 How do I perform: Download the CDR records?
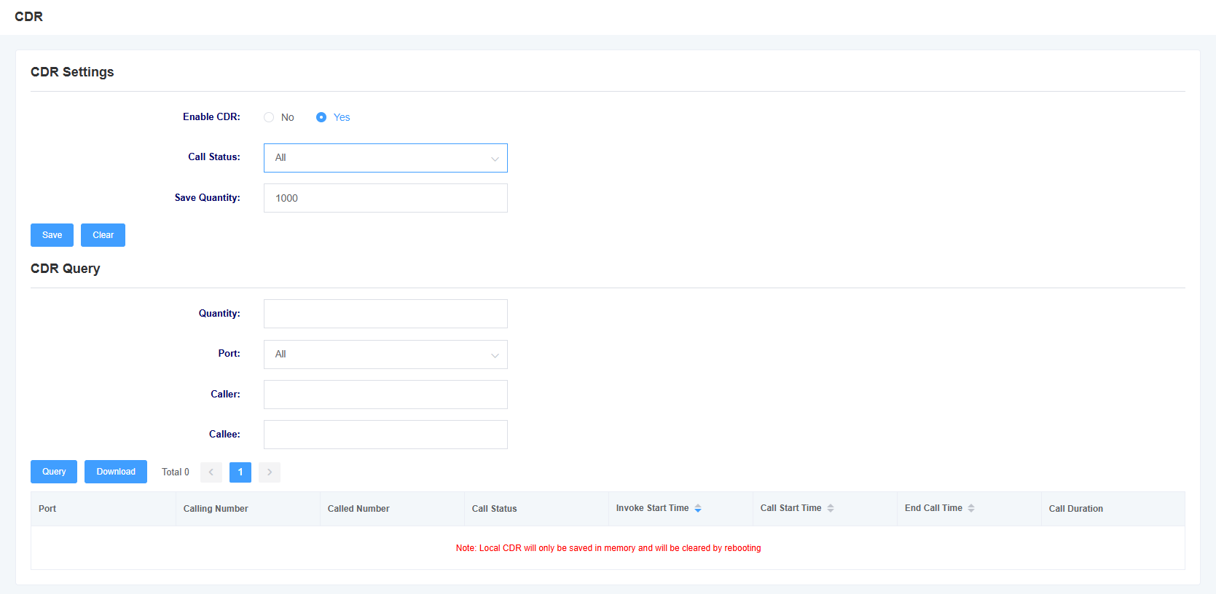tap(116, 472)
